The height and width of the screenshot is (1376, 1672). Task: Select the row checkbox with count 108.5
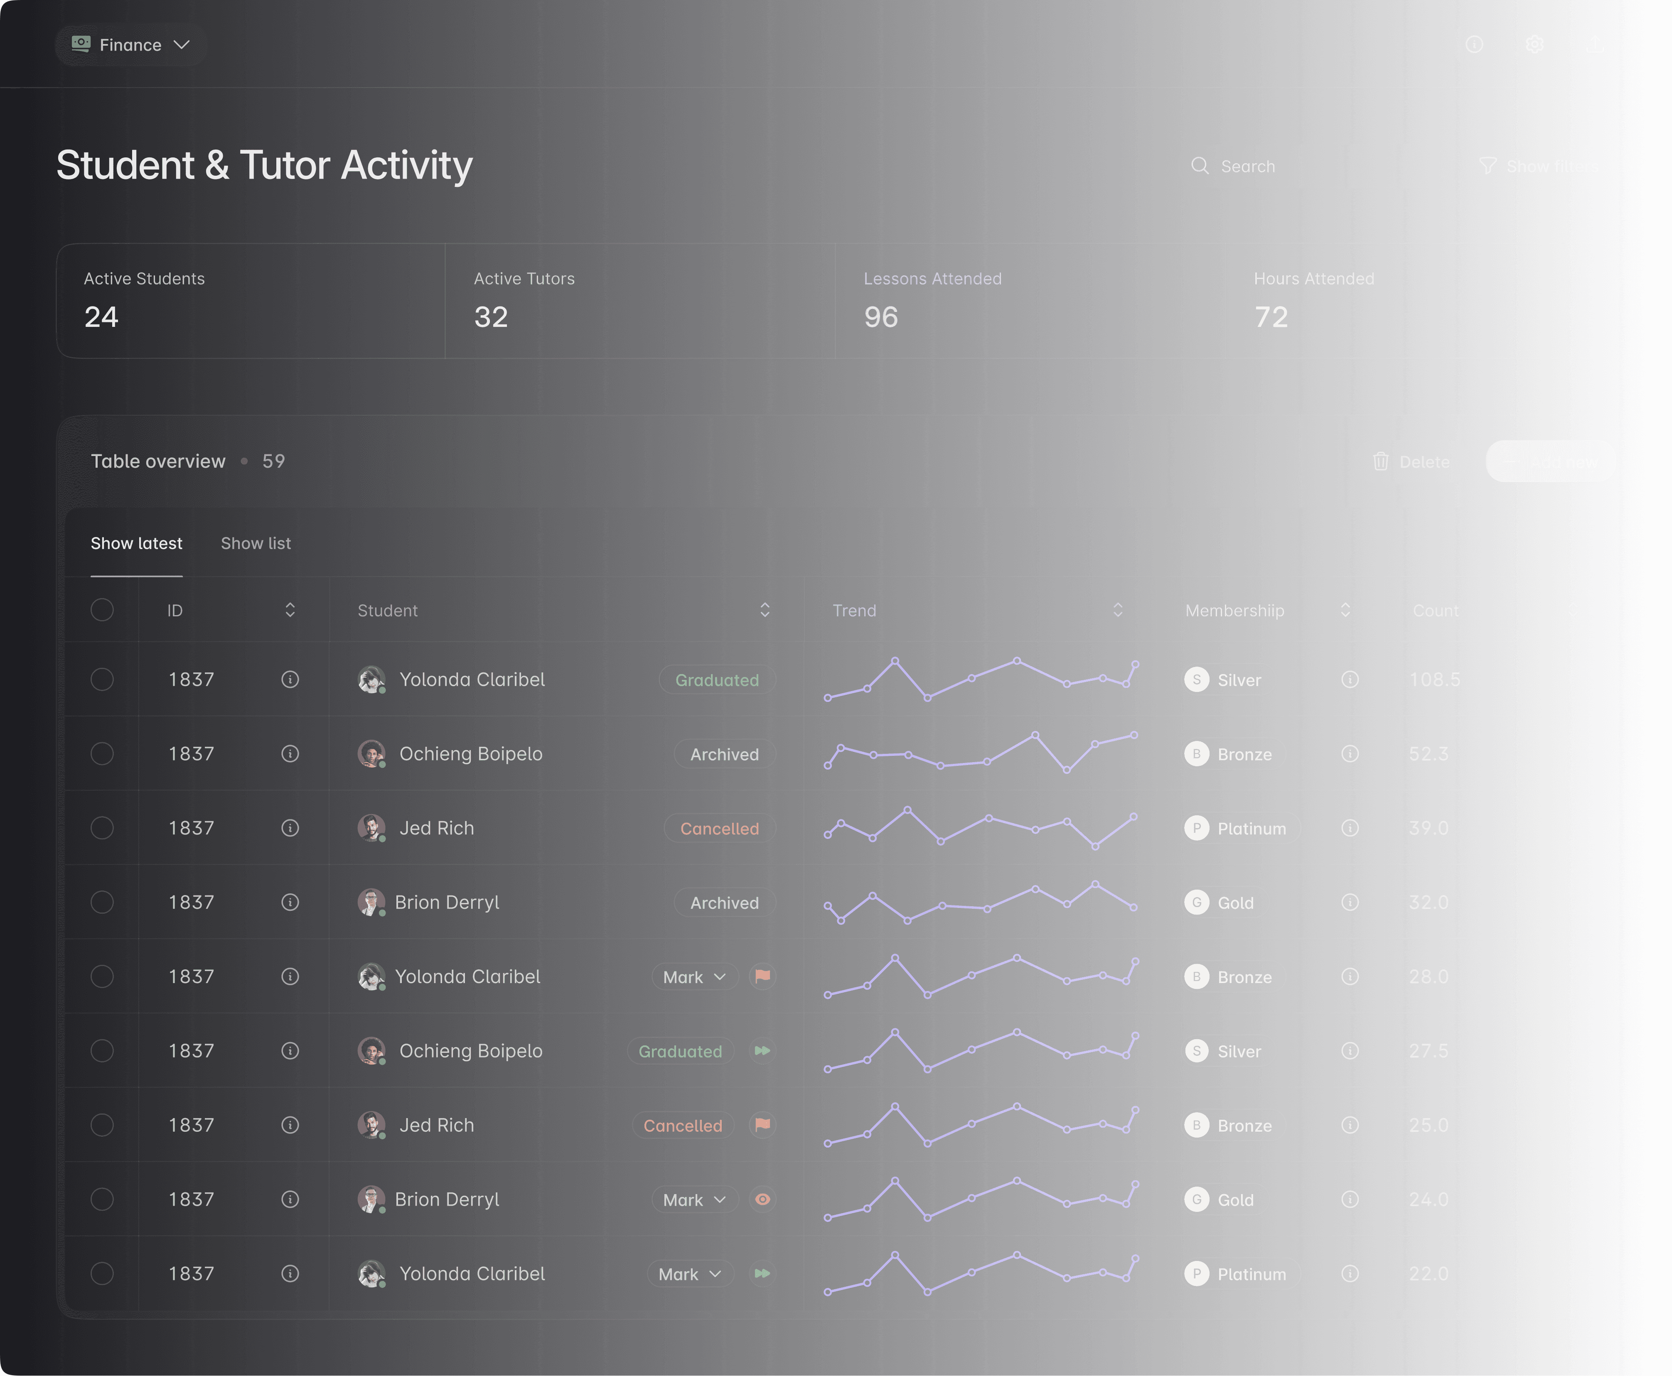102,679
